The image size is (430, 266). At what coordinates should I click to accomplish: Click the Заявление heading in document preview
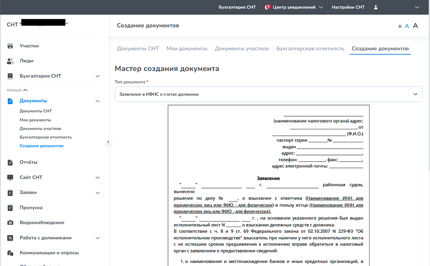(268, 178)
